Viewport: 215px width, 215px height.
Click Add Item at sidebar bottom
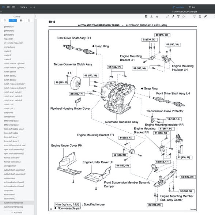point(17,212)
